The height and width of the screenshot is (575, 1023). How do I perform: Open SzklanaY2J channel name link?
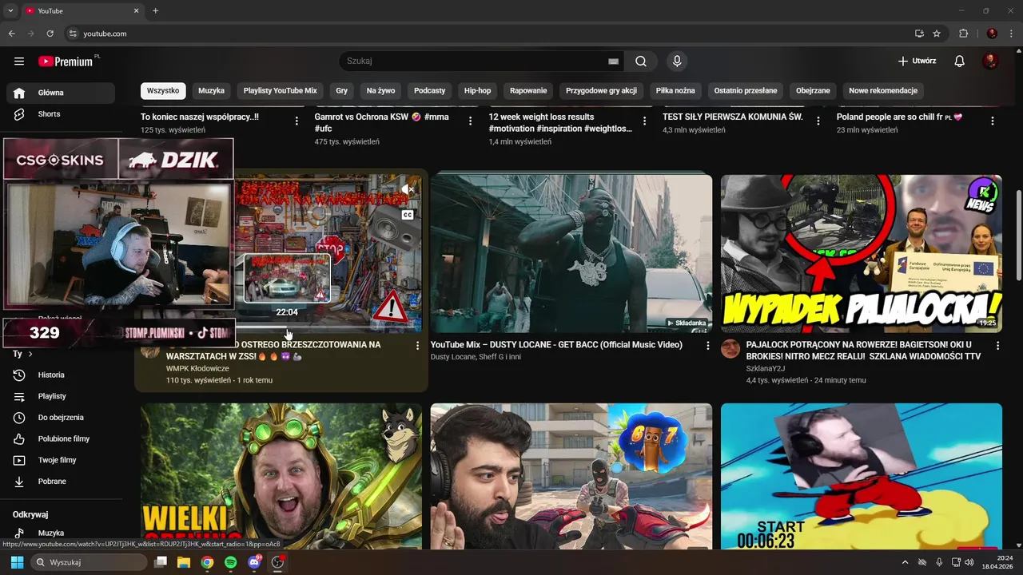pyautogui.click(x=766, y=369)
